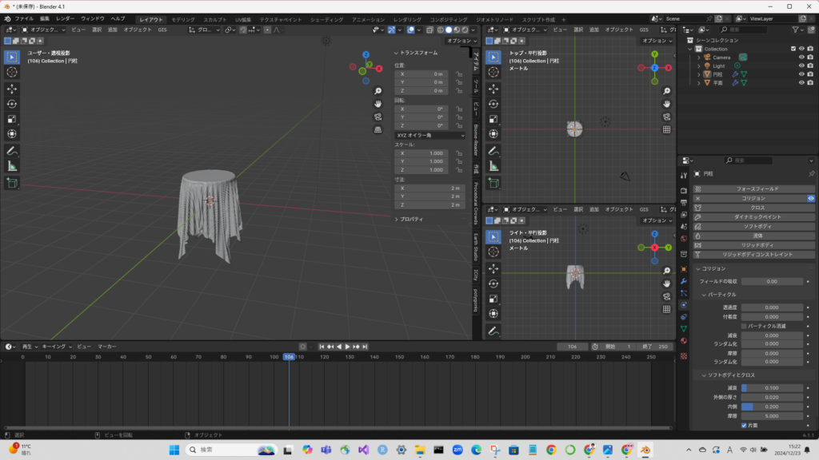
Task: Click the クロス physics button
Action: point(757,208)
